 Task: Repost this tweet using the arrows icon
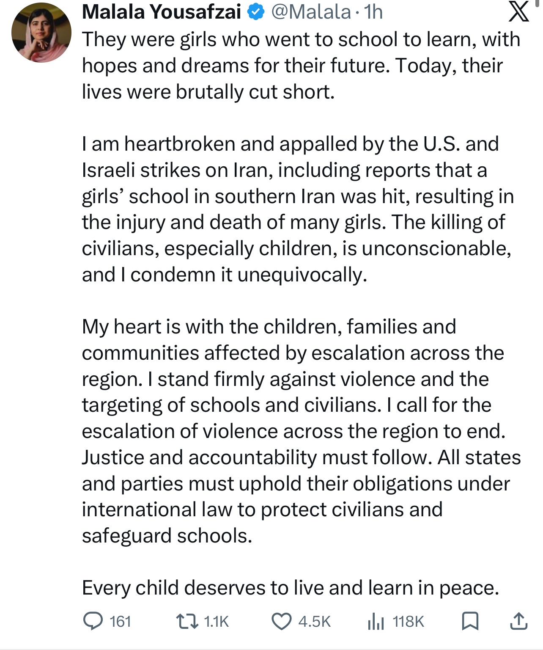point(187,621)
